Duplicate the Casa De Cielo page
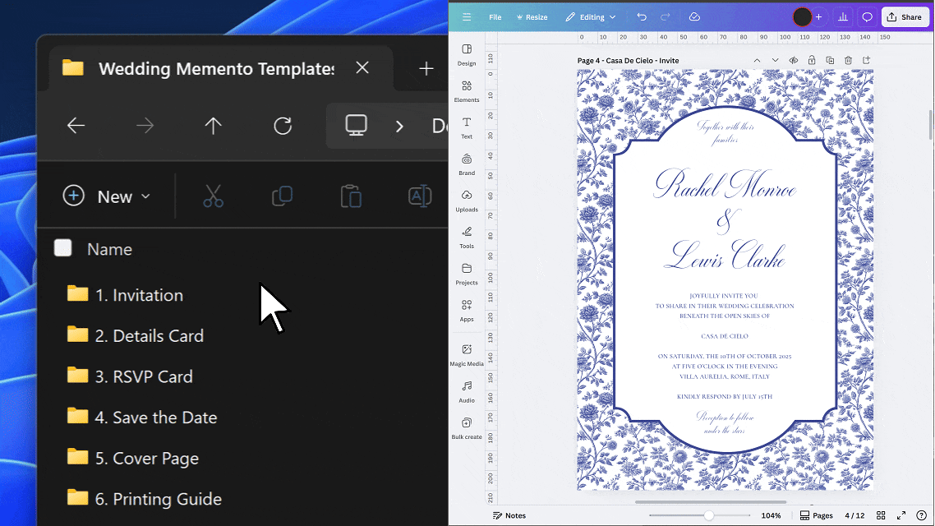This screenshot has width=935, height=526. point(830,61)
